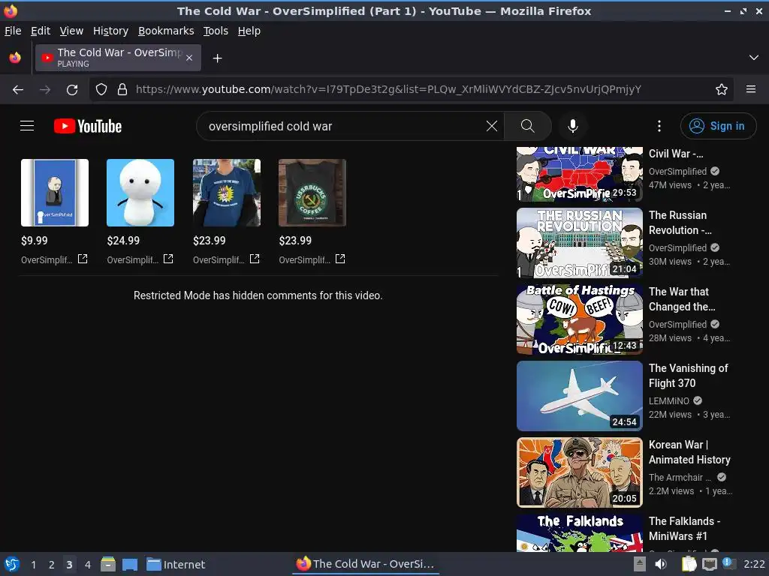Open the Civil War video thumbnail
Image resolution: width=769 pixels, height=576 pixels.
point(580,174)
